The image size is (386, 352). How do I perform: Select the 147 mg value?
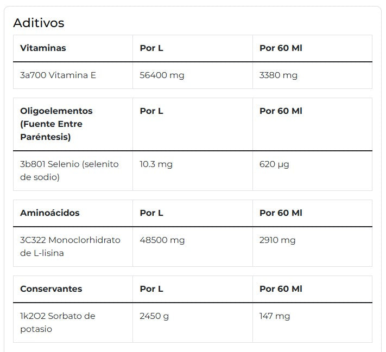[x=275, y=316]
